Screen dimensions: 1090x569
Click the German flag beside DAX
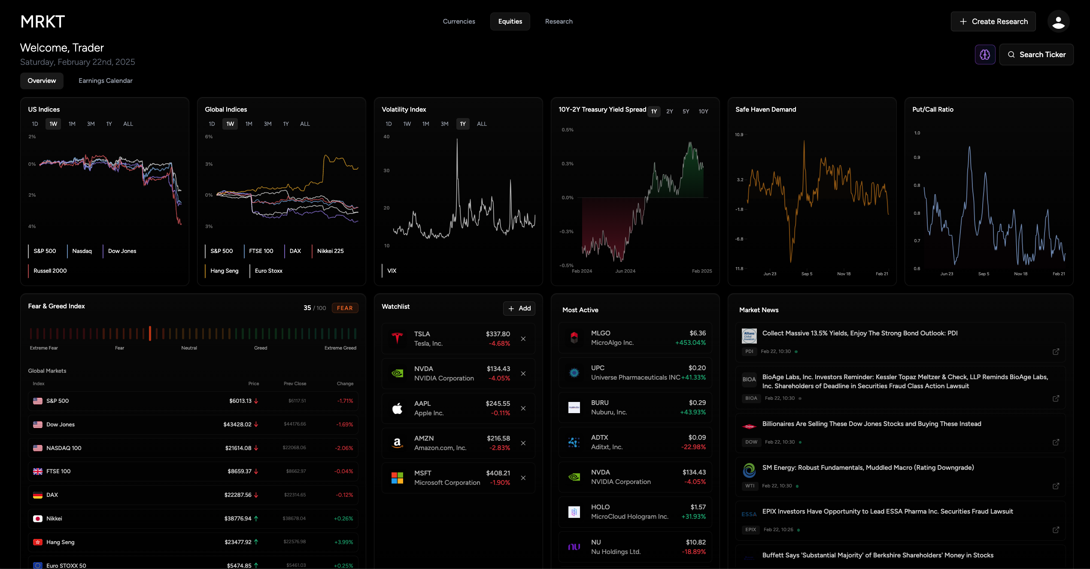click(38, 495)
